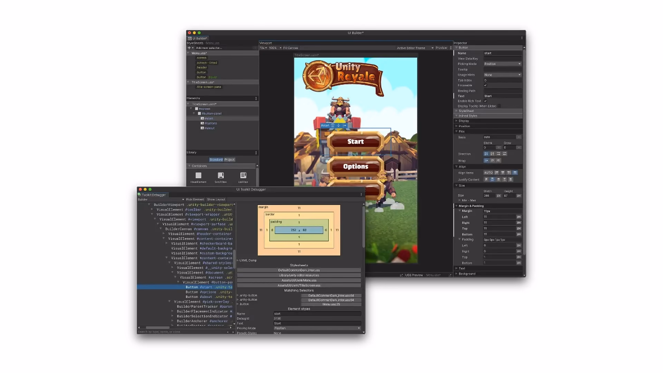The height and width of the screenshot is (373, 663).
Task: Open the Hierarchy panel options menu
Action: click(x=256, y=98)
